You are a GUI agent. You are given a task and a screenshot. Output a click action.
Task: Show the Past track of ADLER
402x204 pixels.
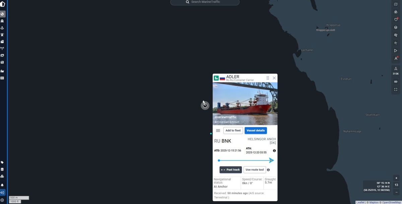[230, 170]
